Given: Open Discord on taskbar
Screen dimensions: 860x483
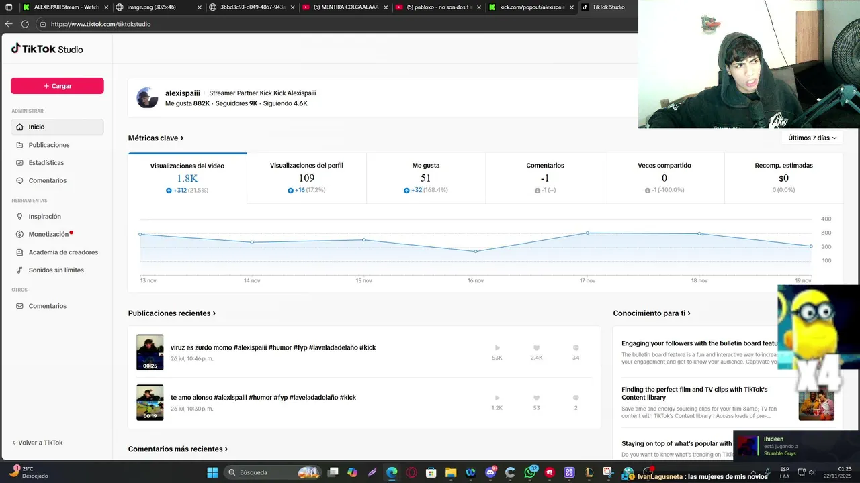Looking at the screenshot, I should click(x=490, y=472).
